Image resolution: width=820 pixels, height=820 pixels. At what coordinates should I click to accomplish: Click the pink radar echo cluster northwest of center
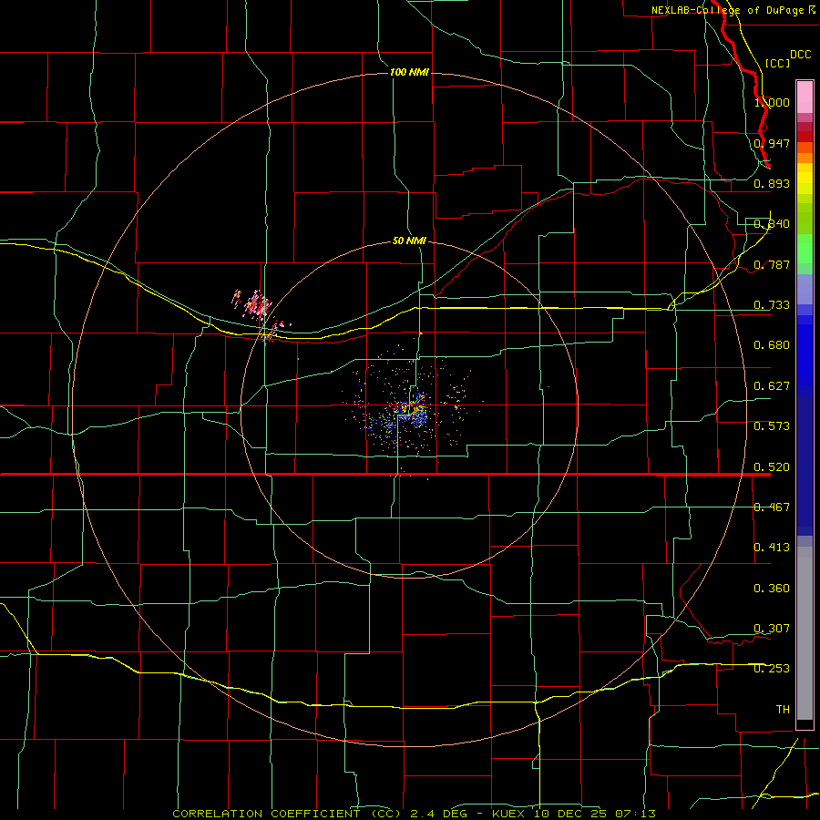258,305
